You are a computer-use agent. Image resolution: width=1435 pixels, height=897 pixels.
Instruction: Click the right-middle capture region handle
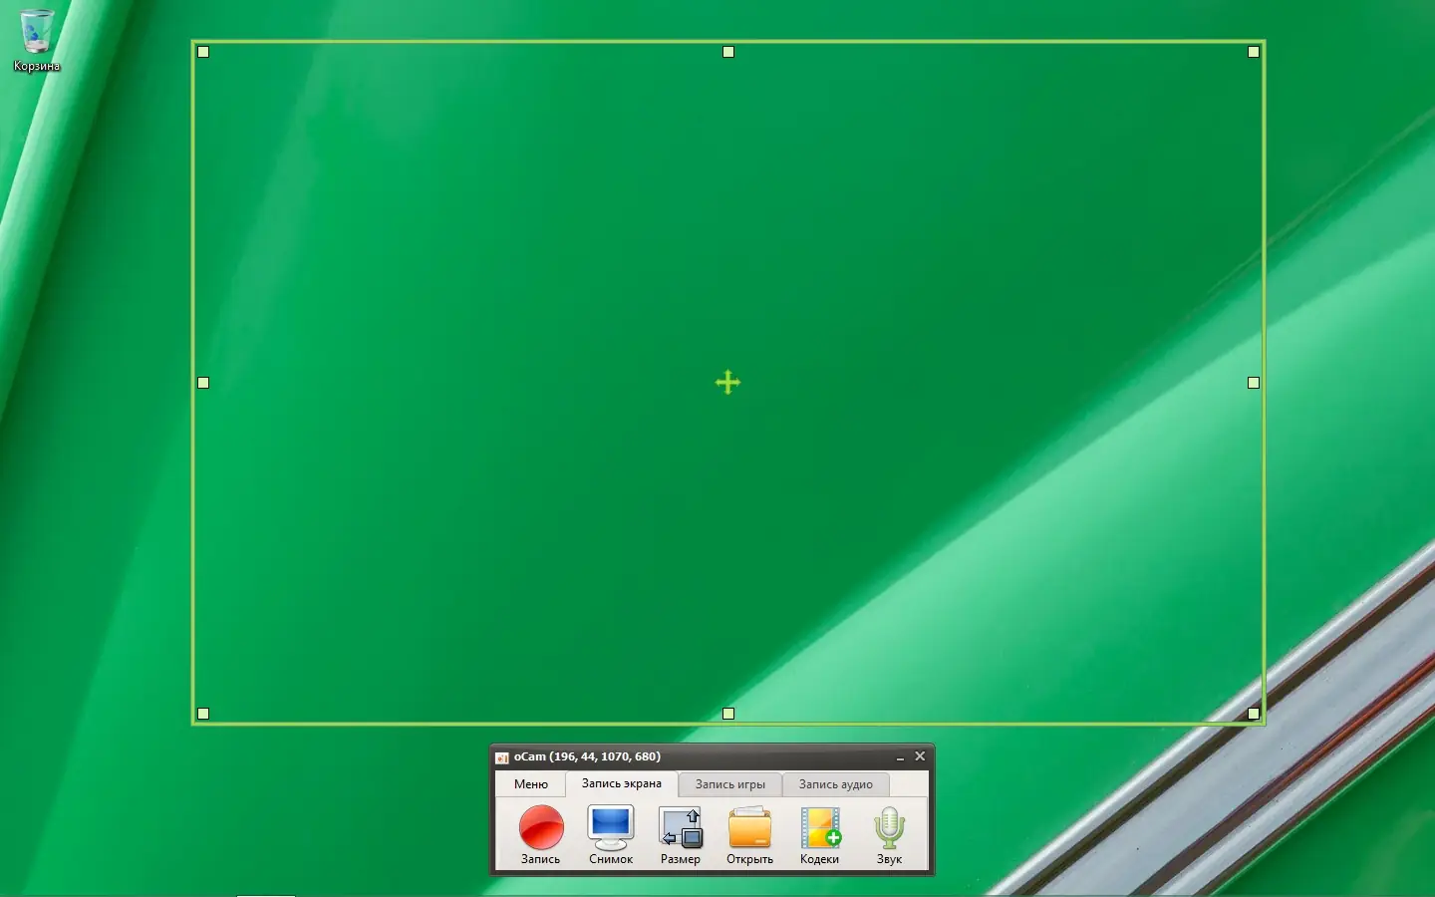(x=1254, y=383)
